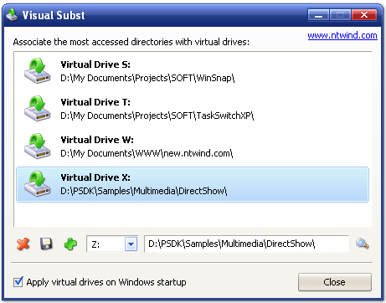This screenshot has height=303, width=386.
Task: Toggle Apply virtual drives on Windows startup
Action: point(18,282)
